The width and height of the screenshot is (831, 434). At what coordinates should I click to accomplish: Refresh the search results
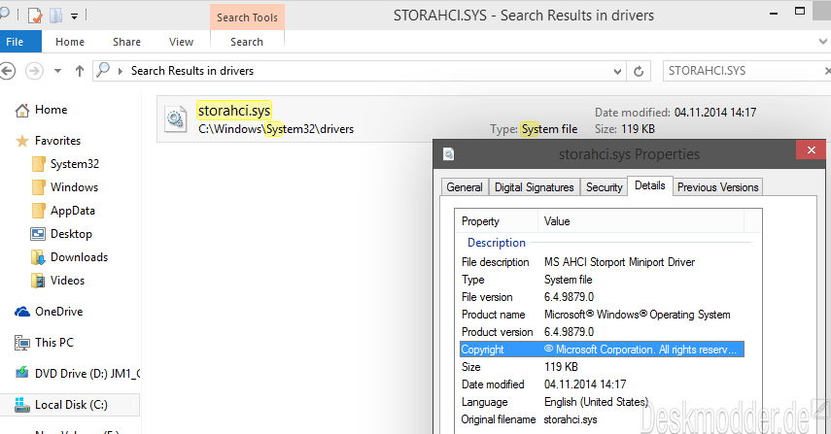(639, 71)
